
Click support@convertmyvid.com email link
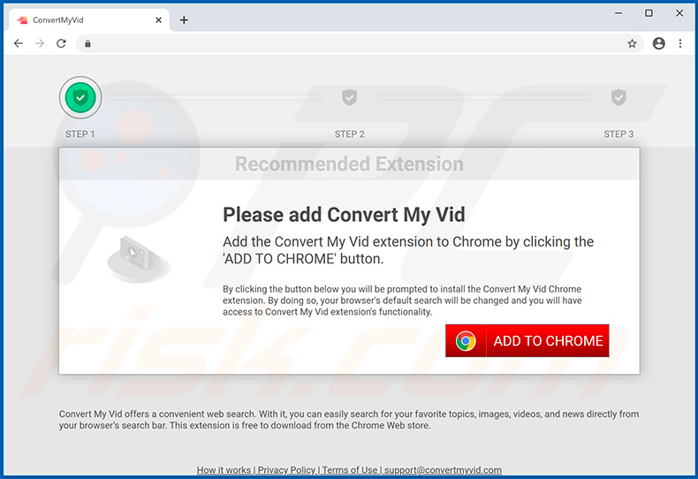pyautogui.click(x=443, y=470)
